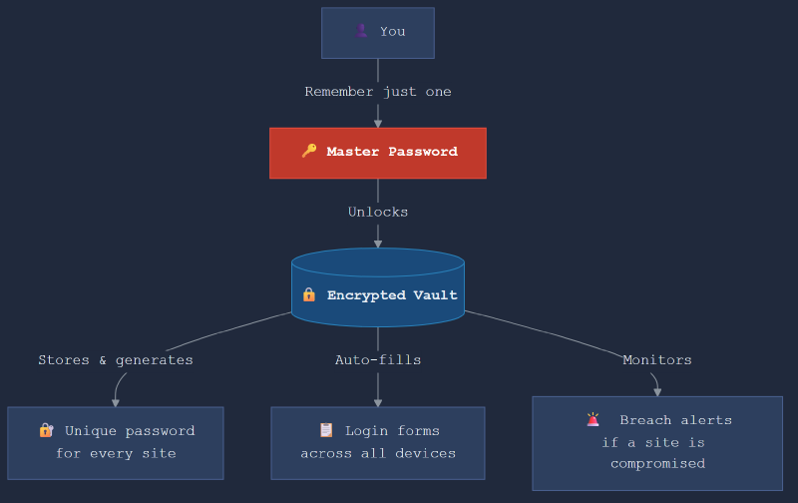Viewport: 798px width, 503px height.
Task: Click the 'across all devices' text
Action: 378,453
